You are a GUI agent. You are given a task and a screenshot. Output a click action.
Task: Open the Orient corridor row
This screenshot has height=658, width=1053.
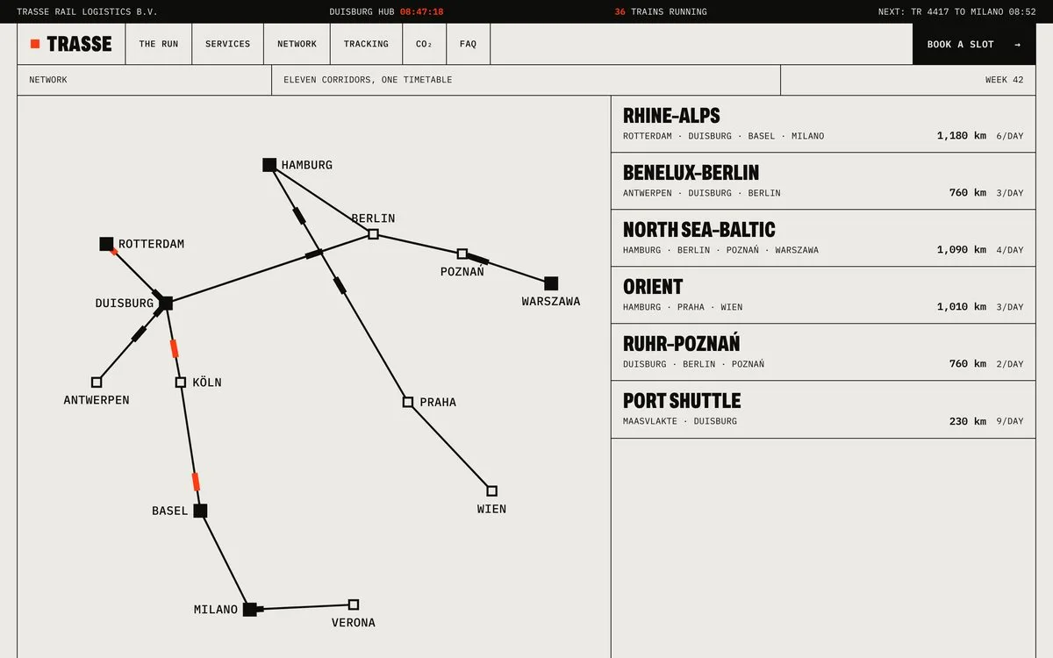pos(823,295)
